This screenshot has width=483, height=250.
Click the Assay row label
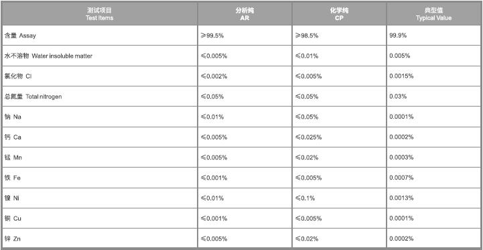tap(20, 36)
